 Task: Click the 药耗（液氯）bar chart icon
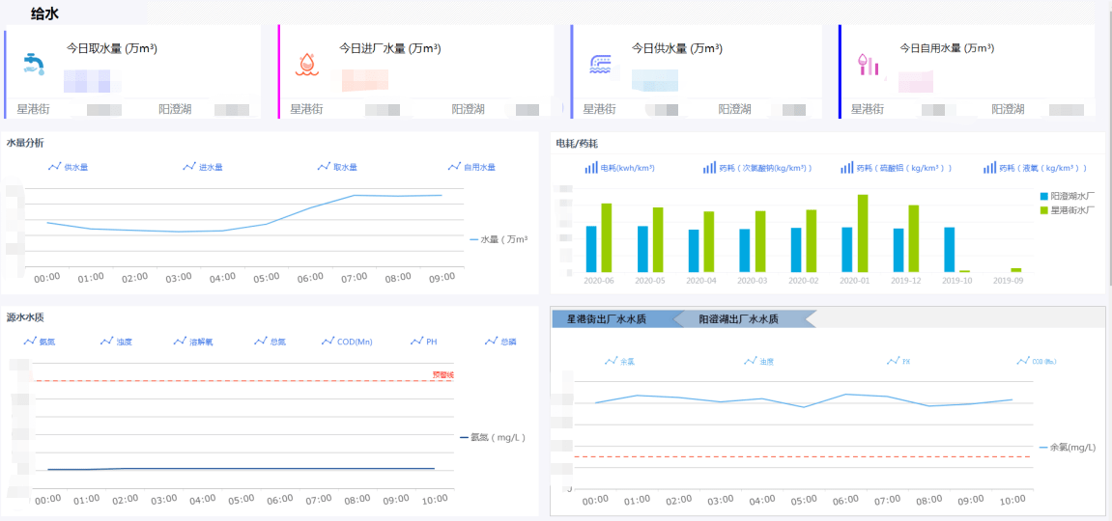coord(989,168)
